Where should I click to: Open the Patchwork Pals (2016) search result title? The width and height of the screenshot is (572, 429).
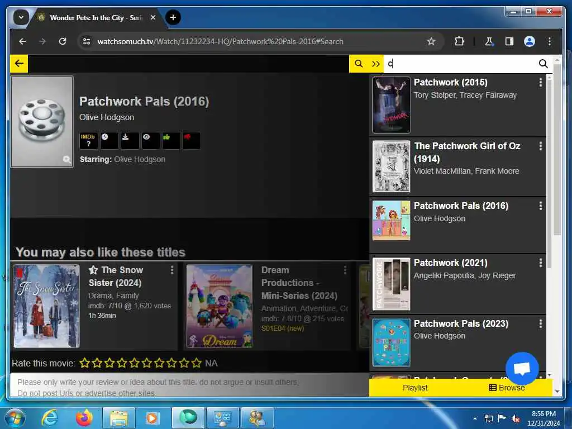pyautogui.click(x=461, y=206)
